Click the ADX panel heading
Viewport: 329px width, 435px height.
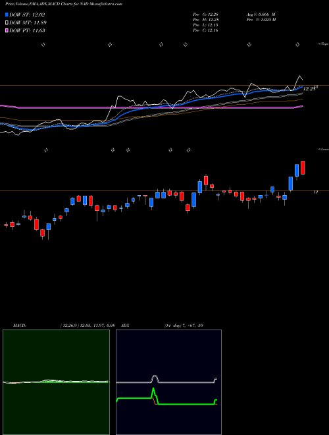click(x=125, y=326)
